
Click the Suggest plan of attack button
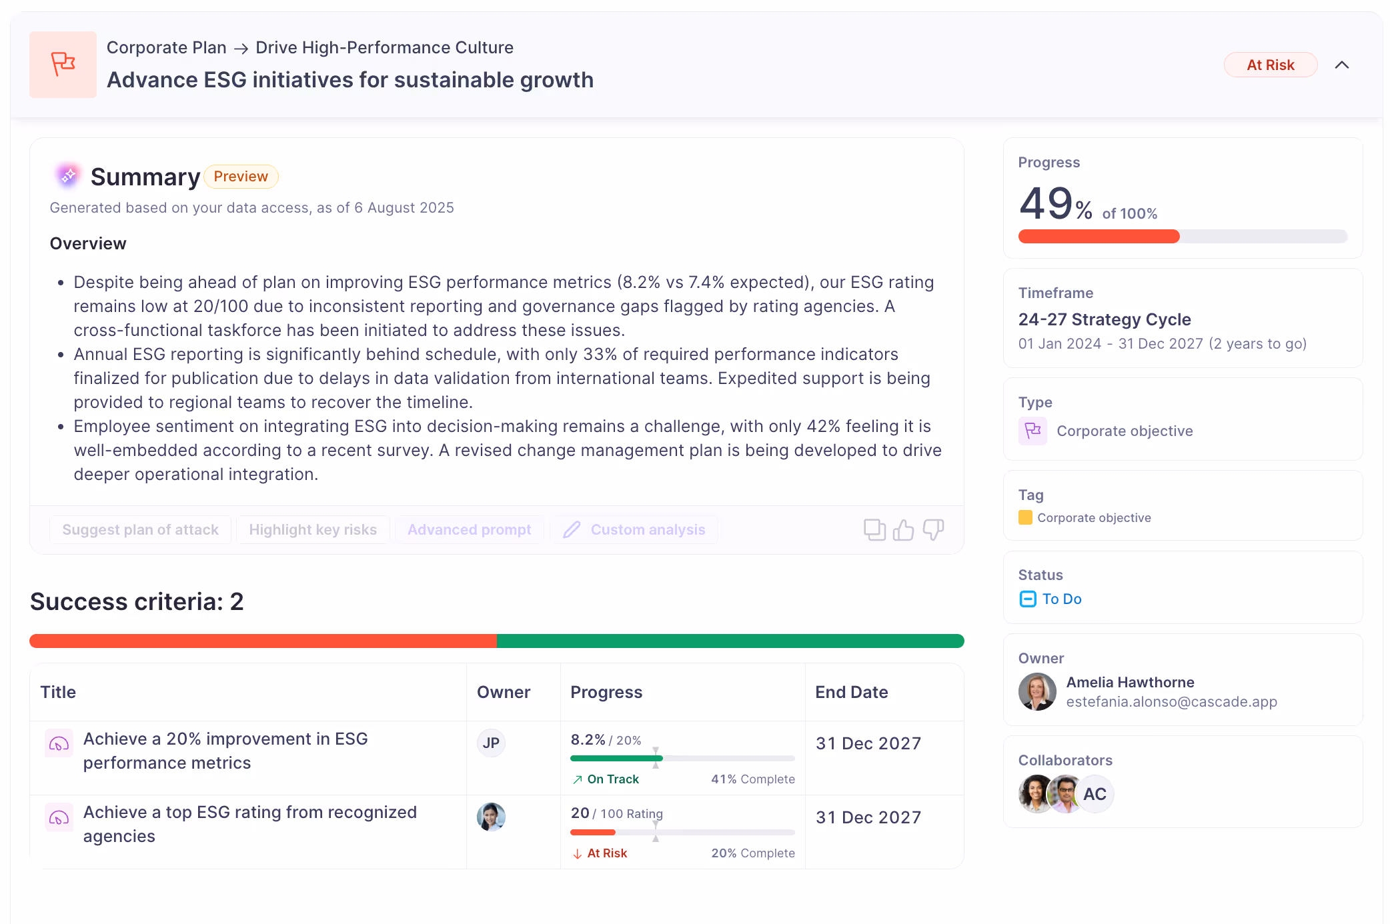[140, 529]
